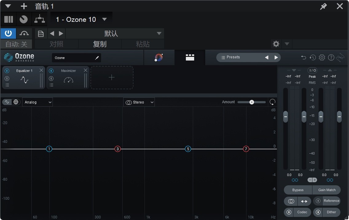Toggle the blue plugin power button top left
This screenshot has height=220, width=349.
tap(8, 33)
